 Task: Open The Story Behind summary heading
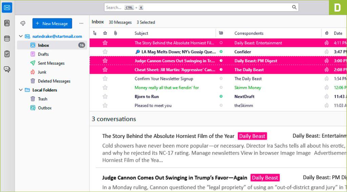click(168, 136)
